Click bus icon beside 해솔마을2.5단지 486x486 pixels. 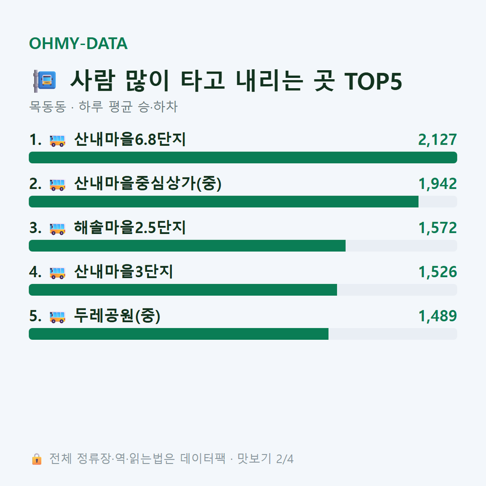[57, 228]
